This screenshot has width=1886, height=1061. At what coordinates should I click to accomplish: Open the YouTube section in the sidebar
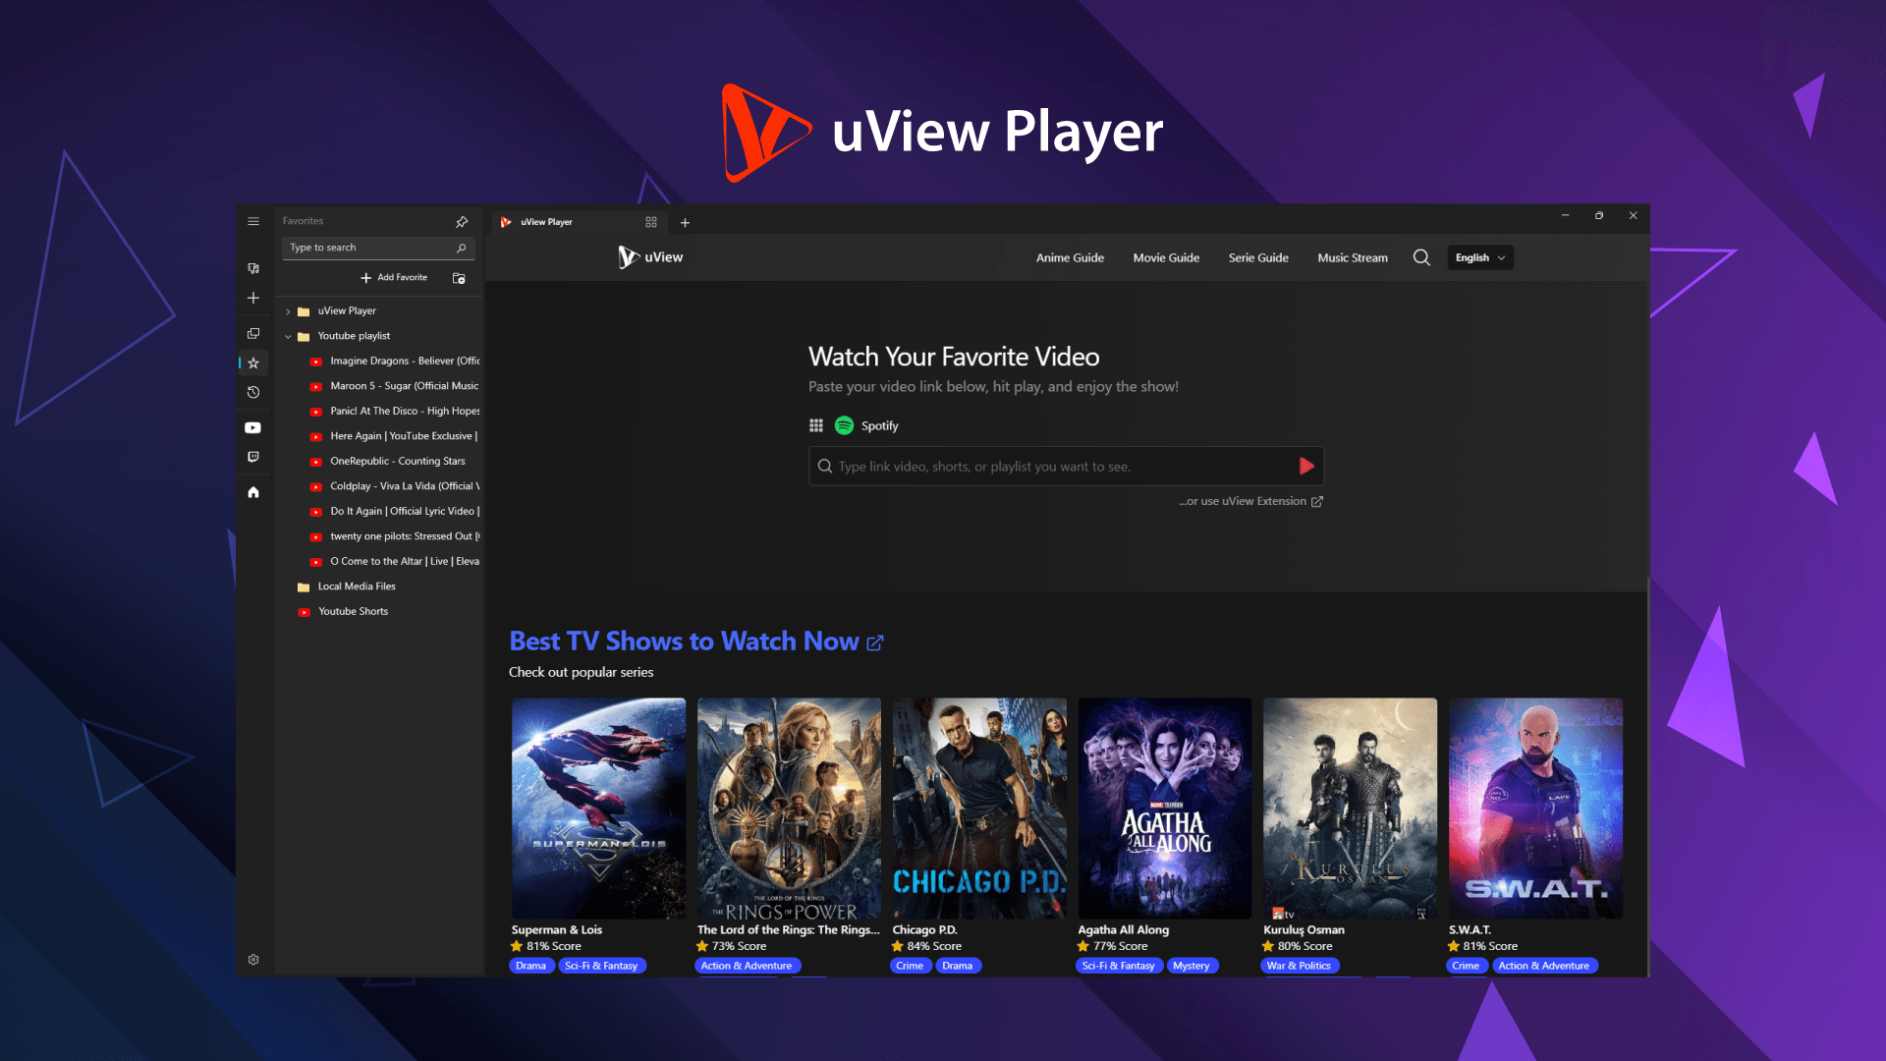pos(252,427)
